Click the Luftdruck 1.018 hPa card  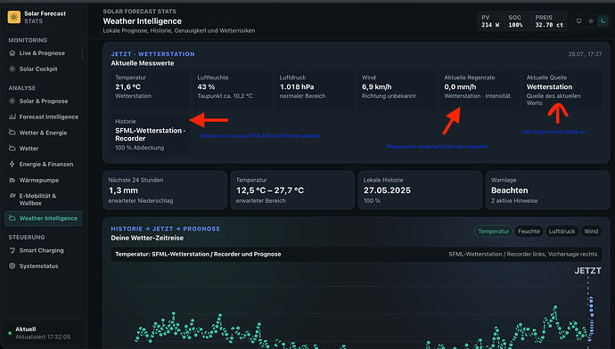click(315, 89)
